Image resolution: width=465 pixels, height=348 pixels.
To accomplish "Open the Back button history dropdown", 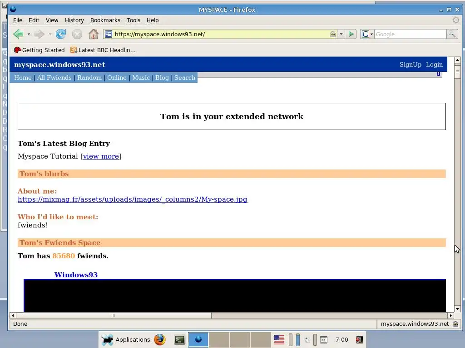I will click(x=29, y=34).
